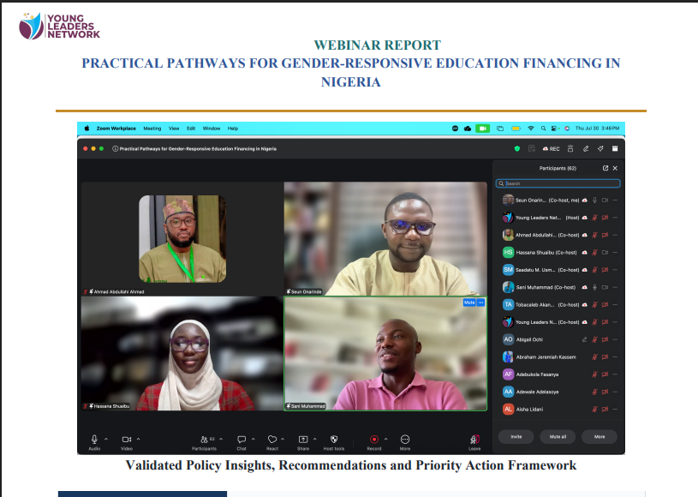This screenshot has width=698, height=497.
Task: Click the red Record icon
Action: [374, 439]
